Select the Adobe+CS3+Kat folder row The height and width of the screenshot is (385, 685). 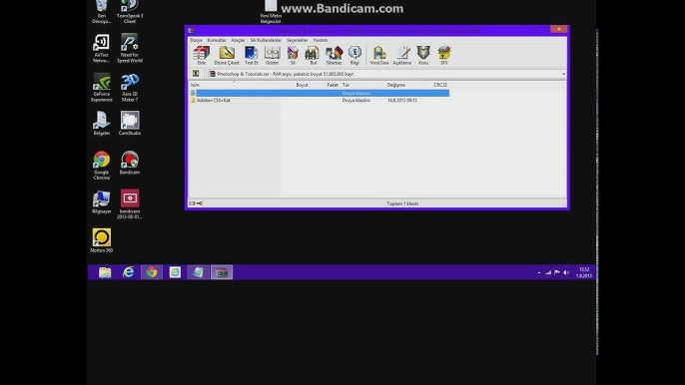(x=320, y=101)
